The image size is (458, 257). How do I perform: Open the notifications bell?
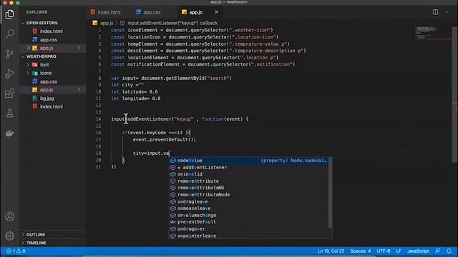[x=449, y=251]
